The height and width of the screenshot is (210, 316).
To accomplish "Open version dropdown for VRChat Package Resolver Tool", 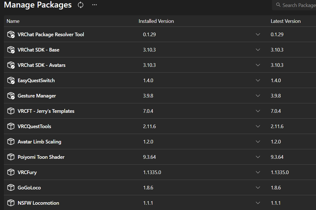I will point(258,35).
